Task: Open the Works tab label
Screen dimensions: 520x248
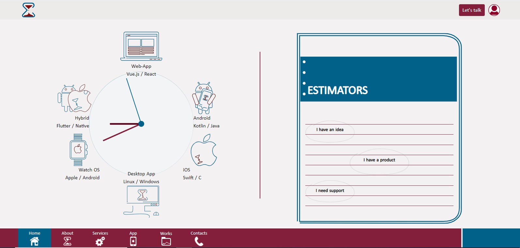Action: [x=166, y=233]
